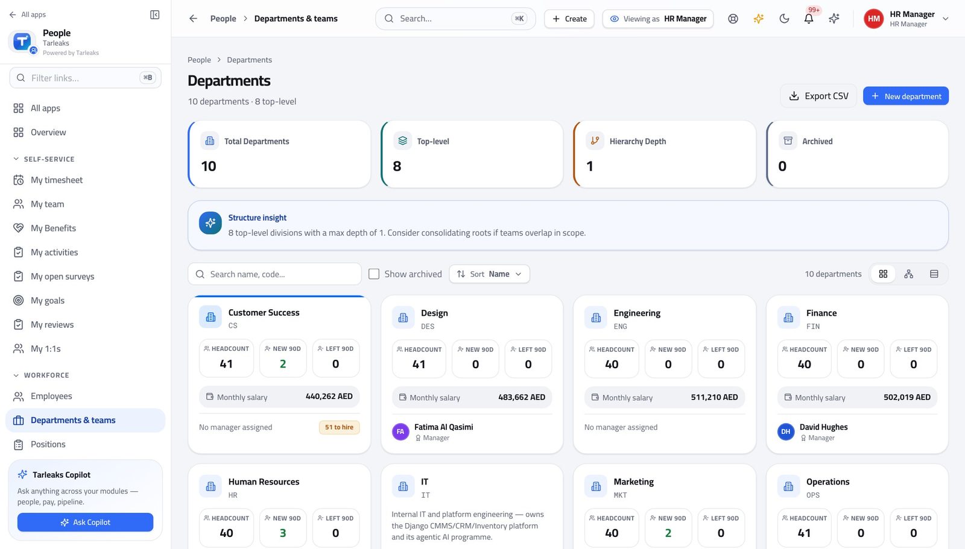
Task: Focus the Filter links input
Action: [x=85, y=78]
